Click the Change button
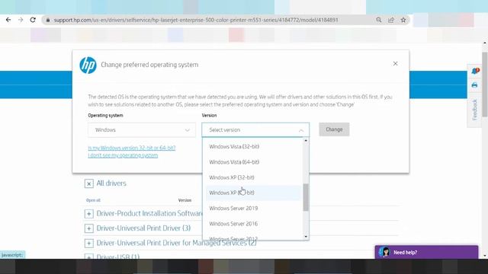 [334, 129]
